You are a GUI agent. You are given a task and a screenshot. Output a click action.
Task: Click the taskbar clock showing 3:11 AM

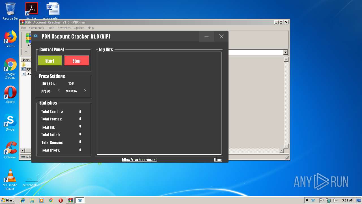pyautogui.click(x=348, y=200)
